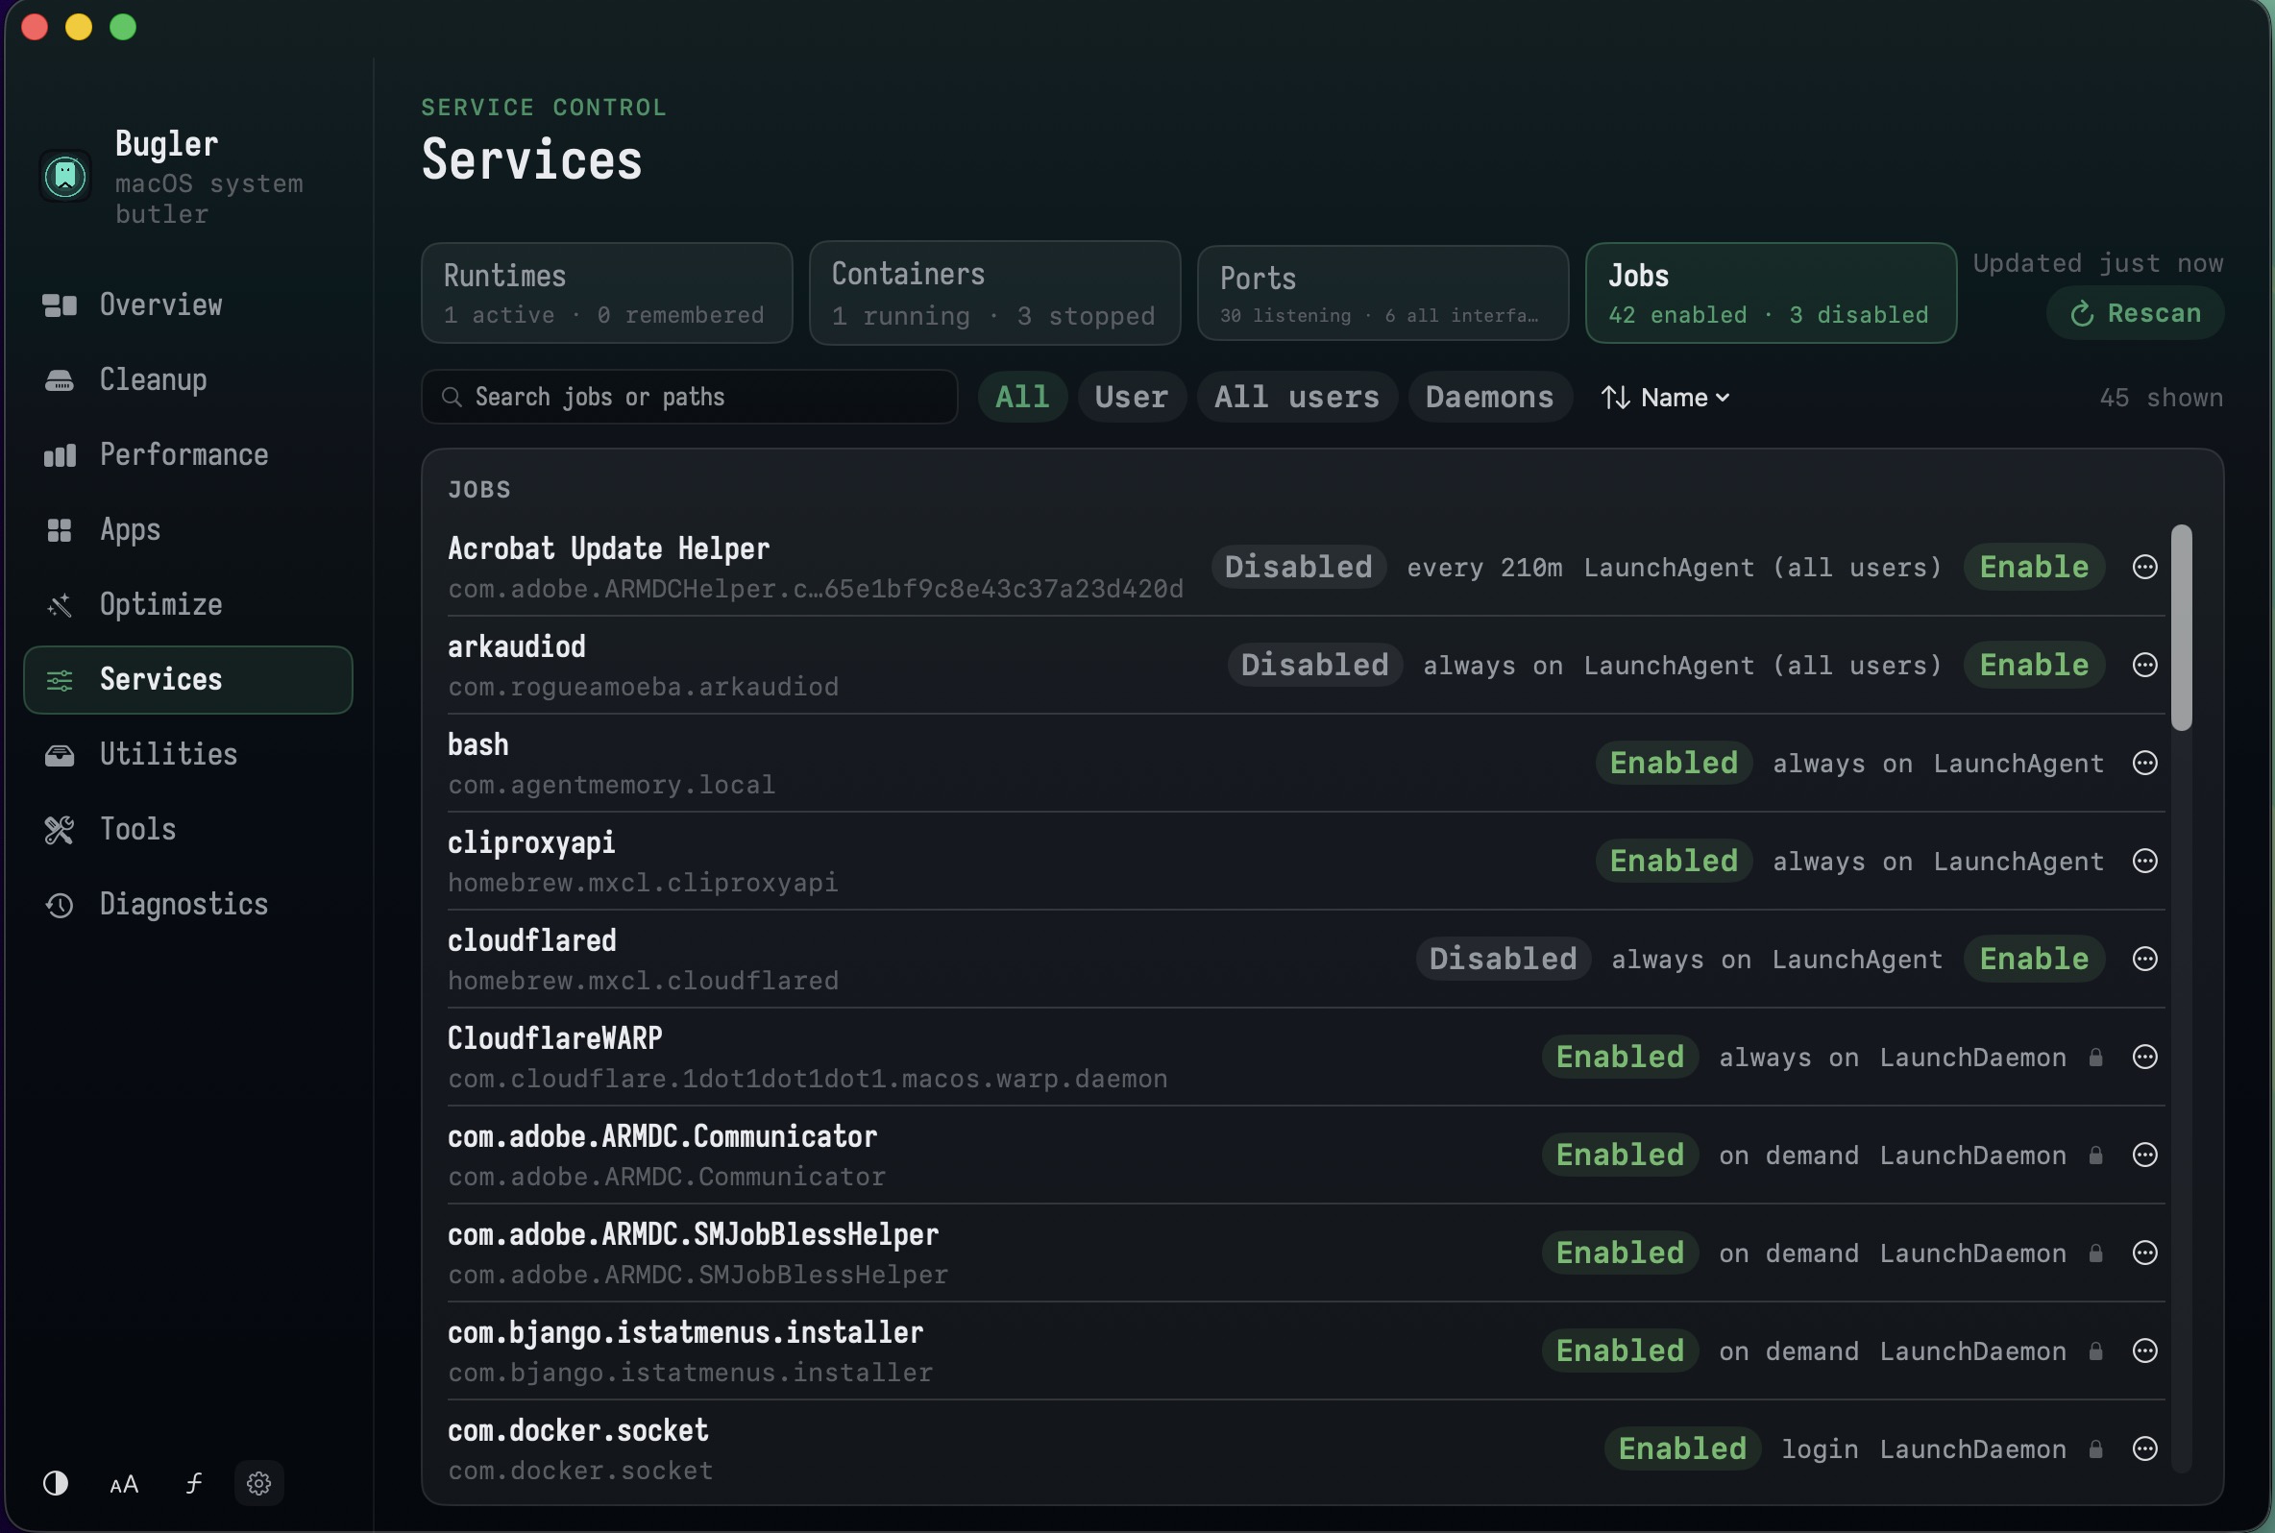This screenshot has width=2275, height=1533.
Task: Enable the cloudflared job
Action: click(2034, 959)
